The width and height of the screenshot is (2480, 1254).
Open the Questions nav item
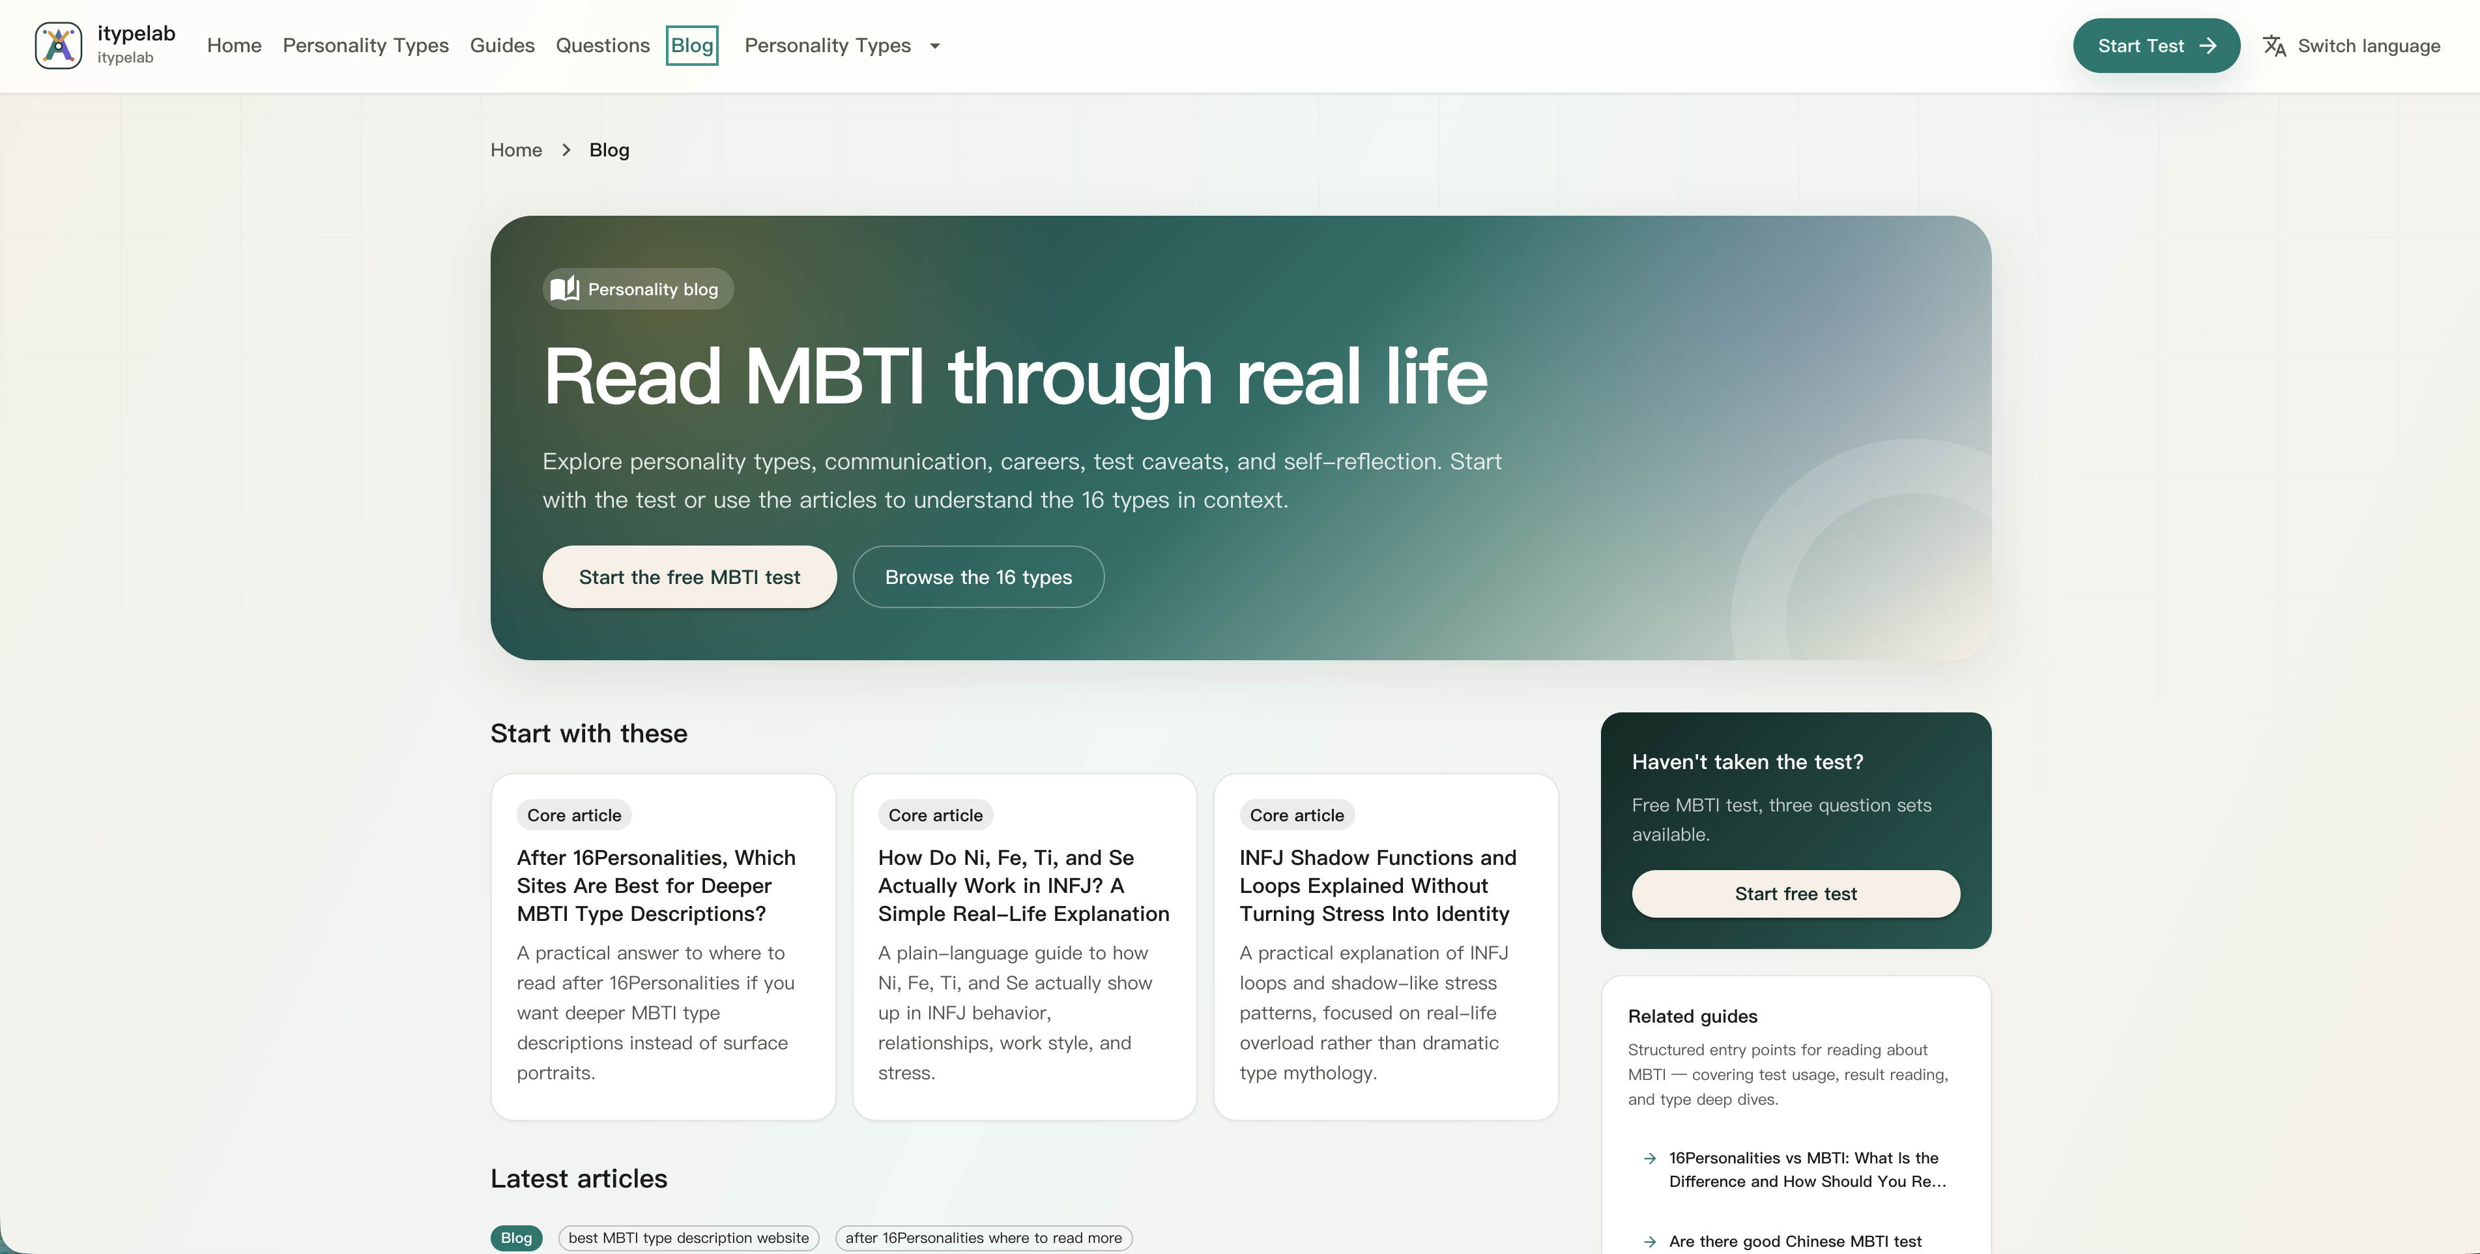[x=603, y=46]
